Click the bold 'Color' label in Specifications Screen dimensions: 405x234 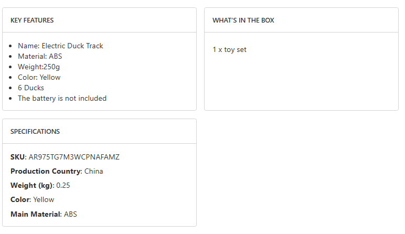20,199
